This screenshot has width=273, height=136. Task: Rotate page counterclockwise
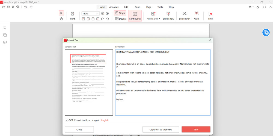pyautogui.click(x=107, y=19)
